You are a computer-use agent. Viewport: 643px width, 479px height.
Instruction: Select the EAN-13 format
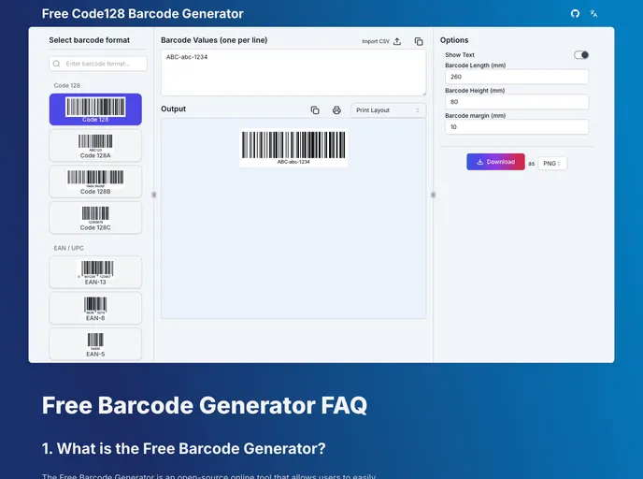point(95,271)
